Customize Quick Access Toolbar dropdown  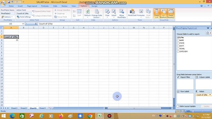[24, 2]
